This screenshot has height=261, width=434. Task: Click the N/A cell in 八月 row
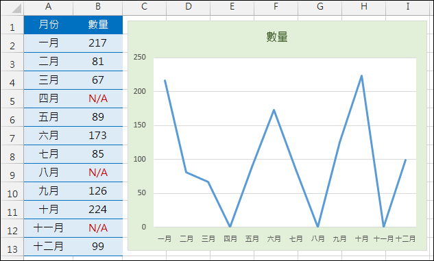98,173
